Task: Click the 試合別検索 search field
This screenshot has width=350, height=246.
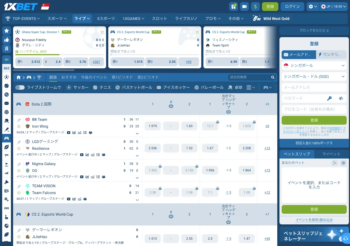Action: 249,77
